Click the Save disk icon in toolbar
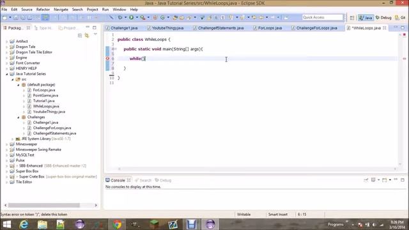Image resolution: width=409 pixels, height=230 pixels. click(x=16, y=17)
